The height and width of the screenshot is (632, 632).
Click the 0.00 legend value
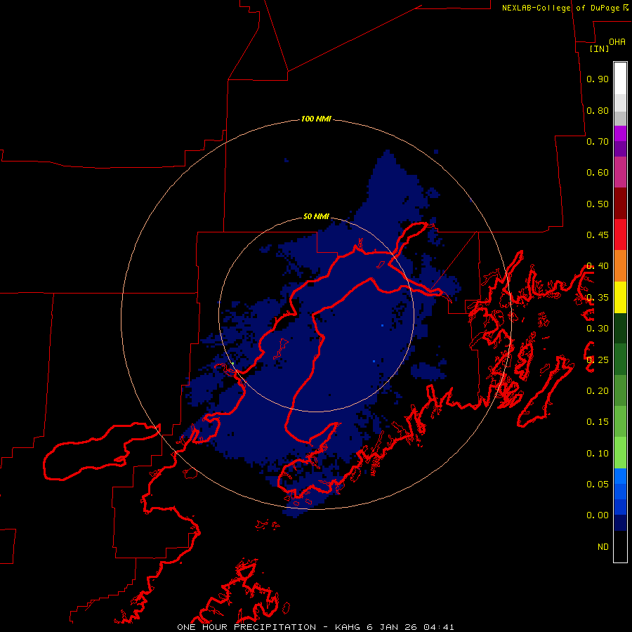(598, 515)
